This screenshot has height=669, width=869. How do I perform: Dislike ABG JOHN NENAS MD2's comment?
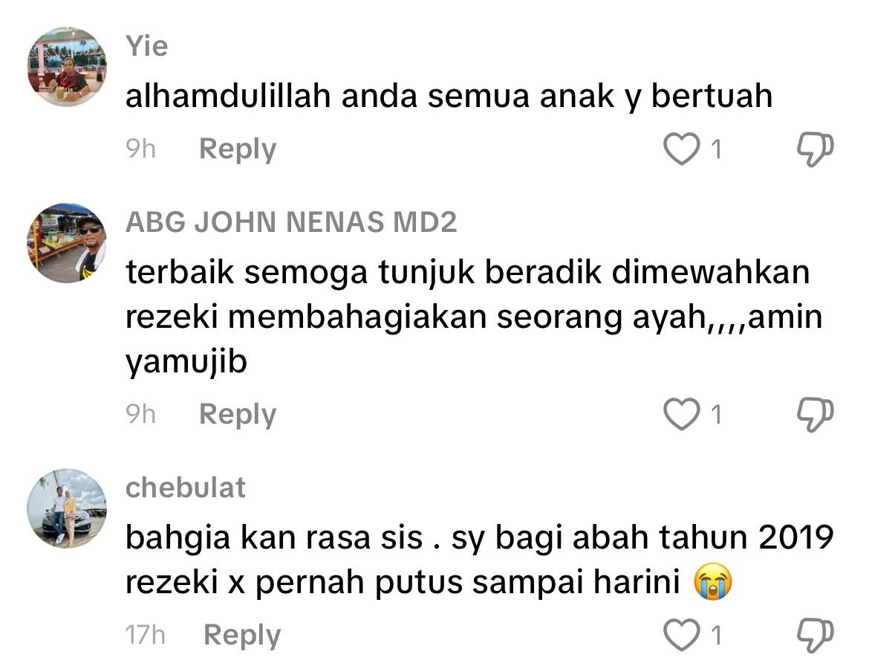pos(815,414)
